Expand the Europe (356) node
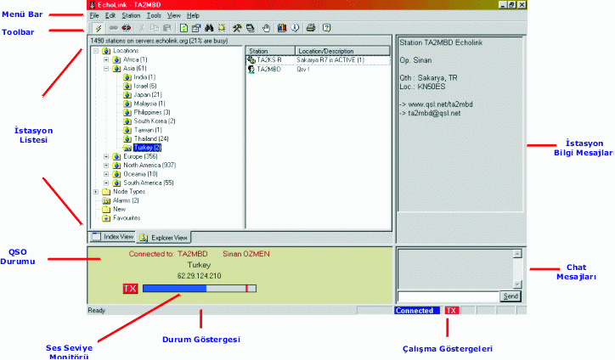The width and height of the screenshot is (615, 360). 106,156
